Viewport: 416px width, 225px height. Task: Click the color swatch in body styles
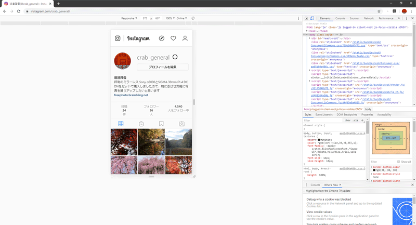pyautogui.click(x=319, y=140)
